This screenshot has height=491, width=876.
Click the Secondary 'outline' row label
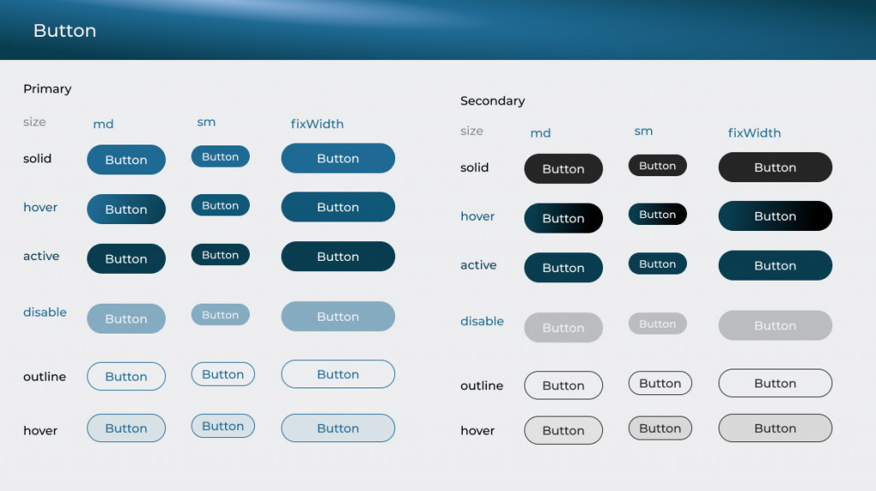click(x=482, y=386)
